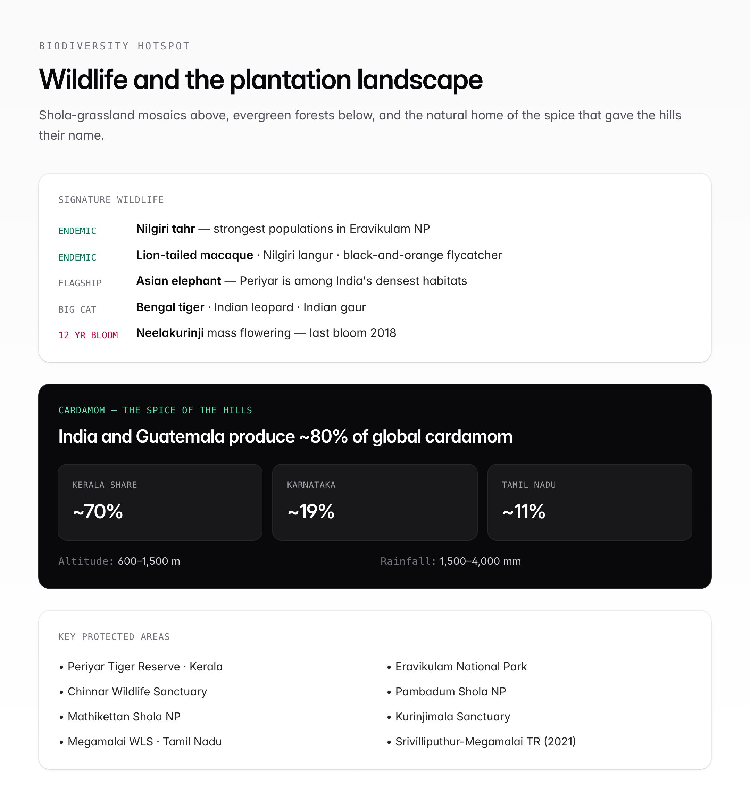Select Chinnar Wildlife Sanctuary item

[x=133, y=692]
